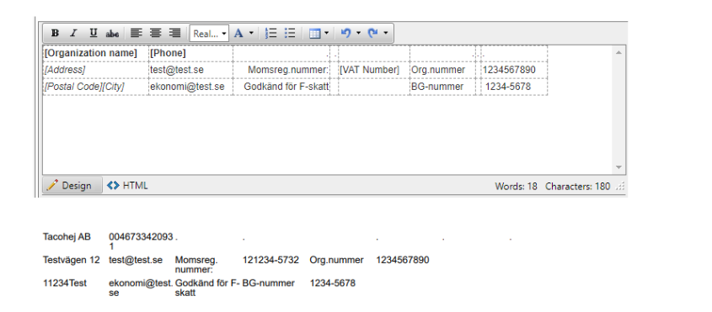Click ekonomi@test.se in the editor table
The image size is (712, 312).
coord(187,87)
